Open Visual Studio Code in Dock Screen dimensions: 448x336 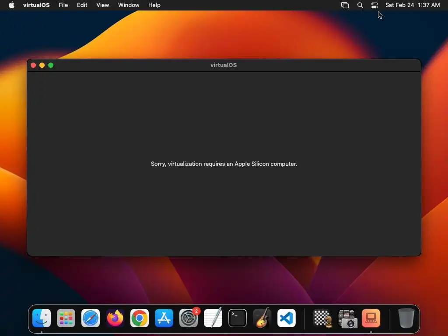pos(287,318)
